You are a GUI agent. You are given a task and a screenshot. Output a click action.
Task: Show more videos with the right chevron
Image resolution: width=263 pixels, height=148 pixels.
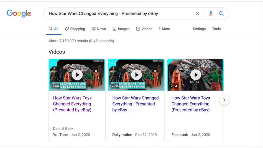click(224, 100)
